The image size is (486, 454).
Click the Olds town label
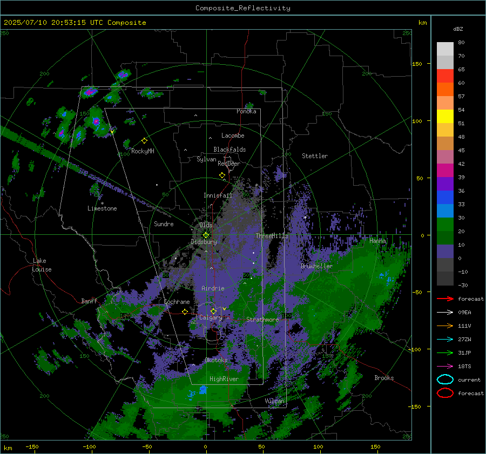point(206,225)
